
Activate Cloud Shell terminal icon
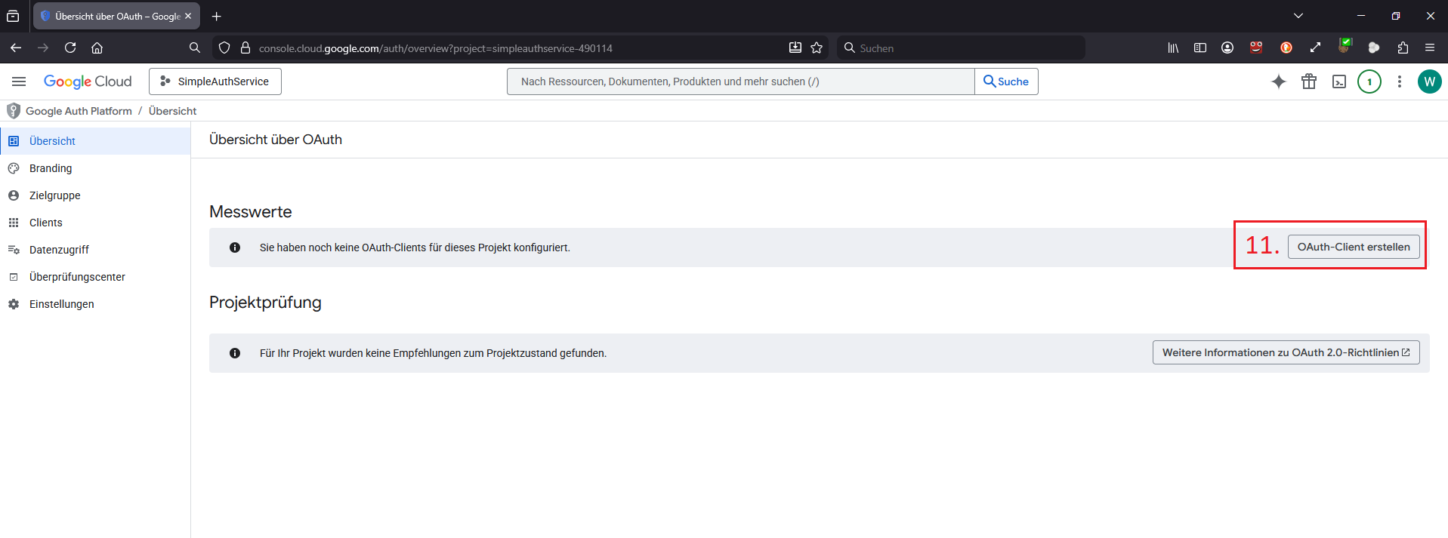(x=1339, y=81)
